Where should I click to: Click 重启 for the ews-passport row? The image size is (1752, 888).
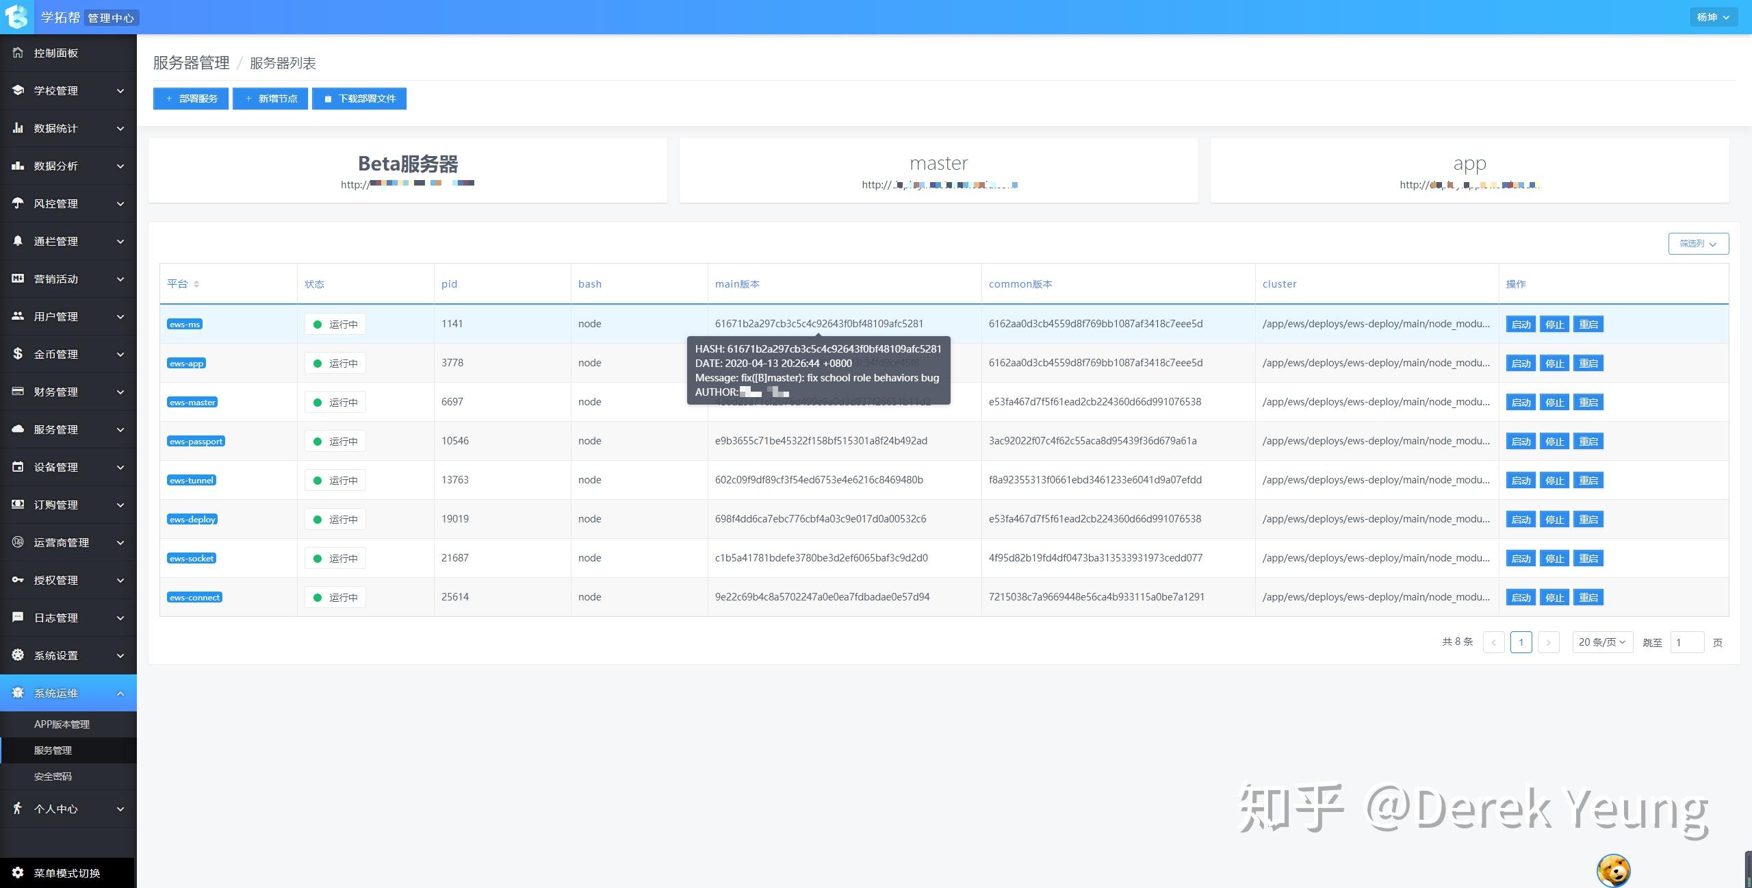(x=1588, y=442)
